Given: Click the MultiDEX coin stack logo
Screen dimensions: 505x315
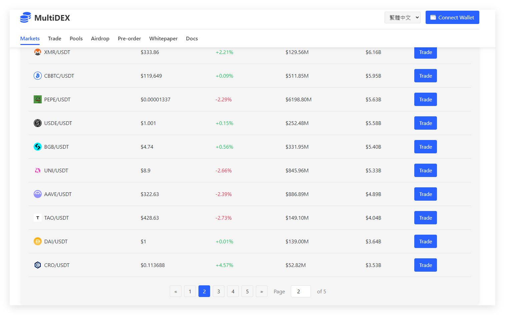Looking at the screenshot, I should (25, 18).
